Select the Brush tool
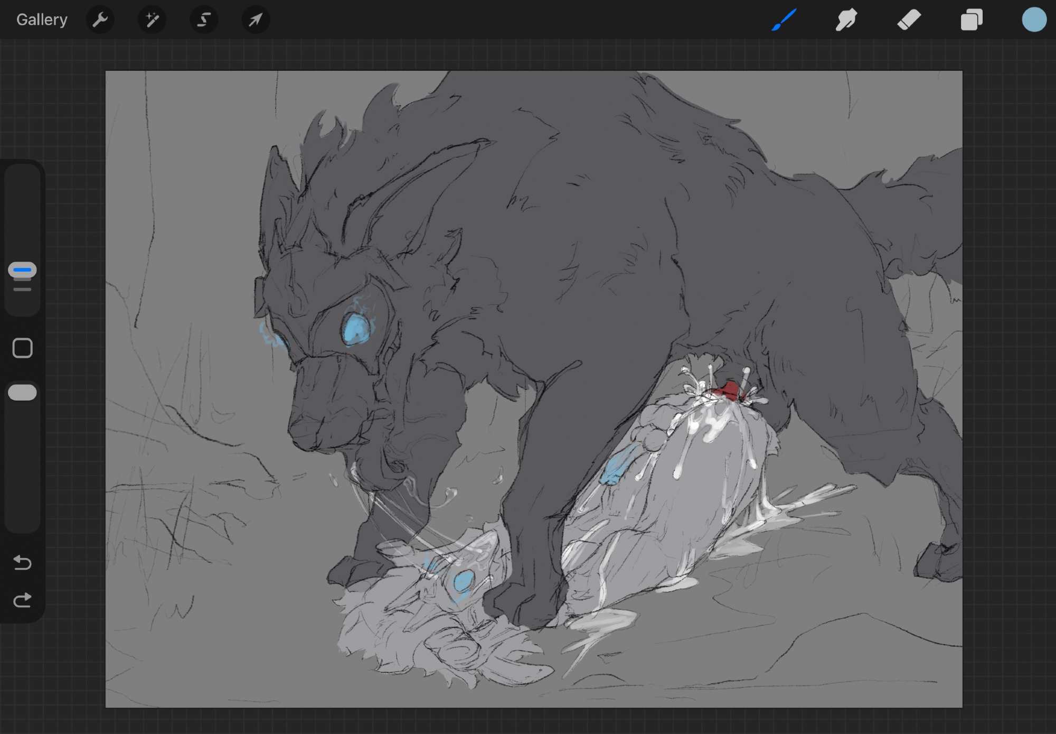The height and width of the screenshot is (734, 1056). click(784, 20)
